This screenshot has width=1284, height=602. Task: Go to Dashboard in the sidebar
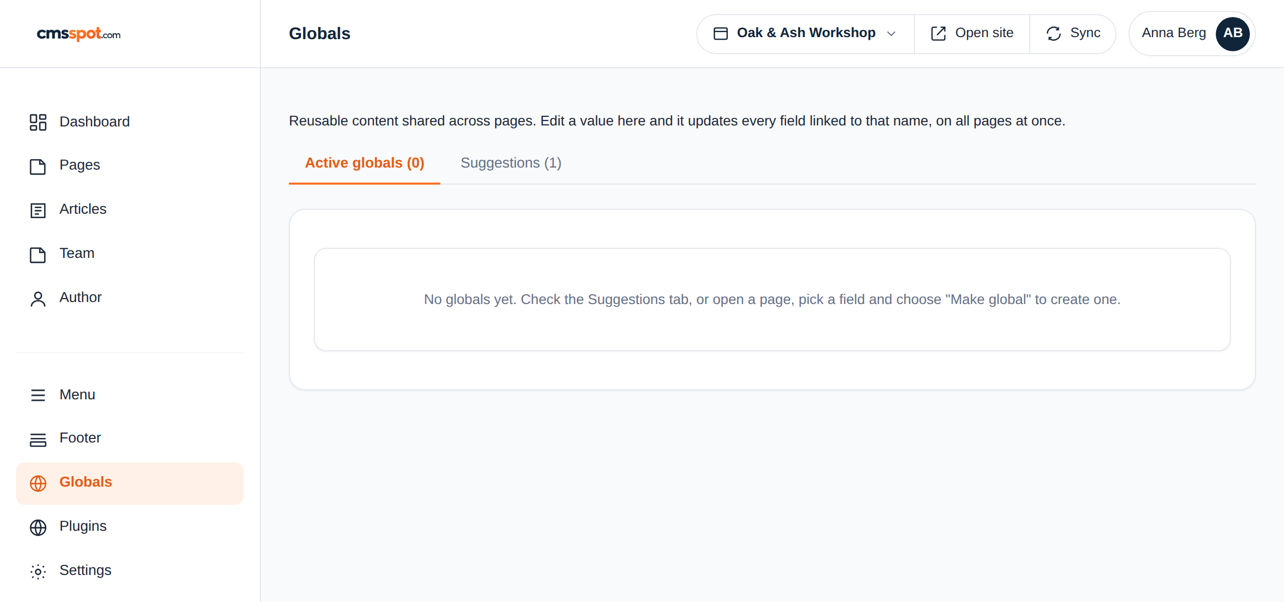pyautogui.click(x=130, y=122)
